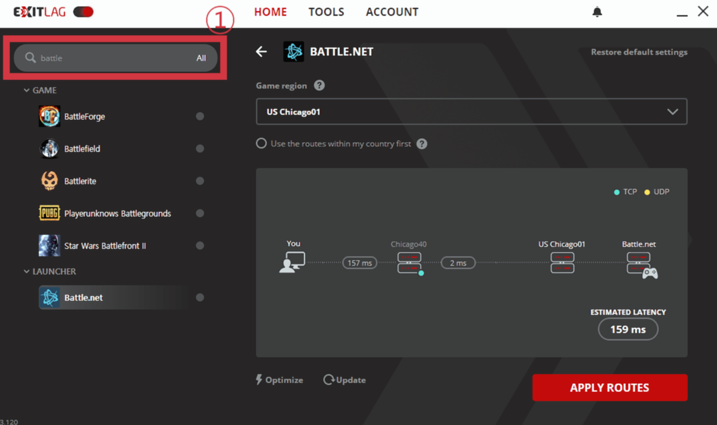717x425 pixels.
Task: Click the Update button label
Action: [351, 380]
